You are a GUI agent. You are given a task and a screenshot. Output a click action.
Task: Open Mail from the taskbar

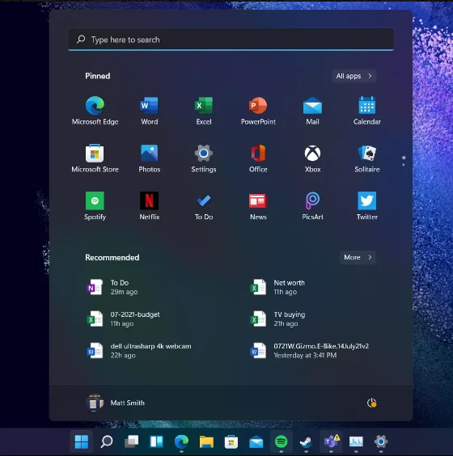[x=256, y=441]
